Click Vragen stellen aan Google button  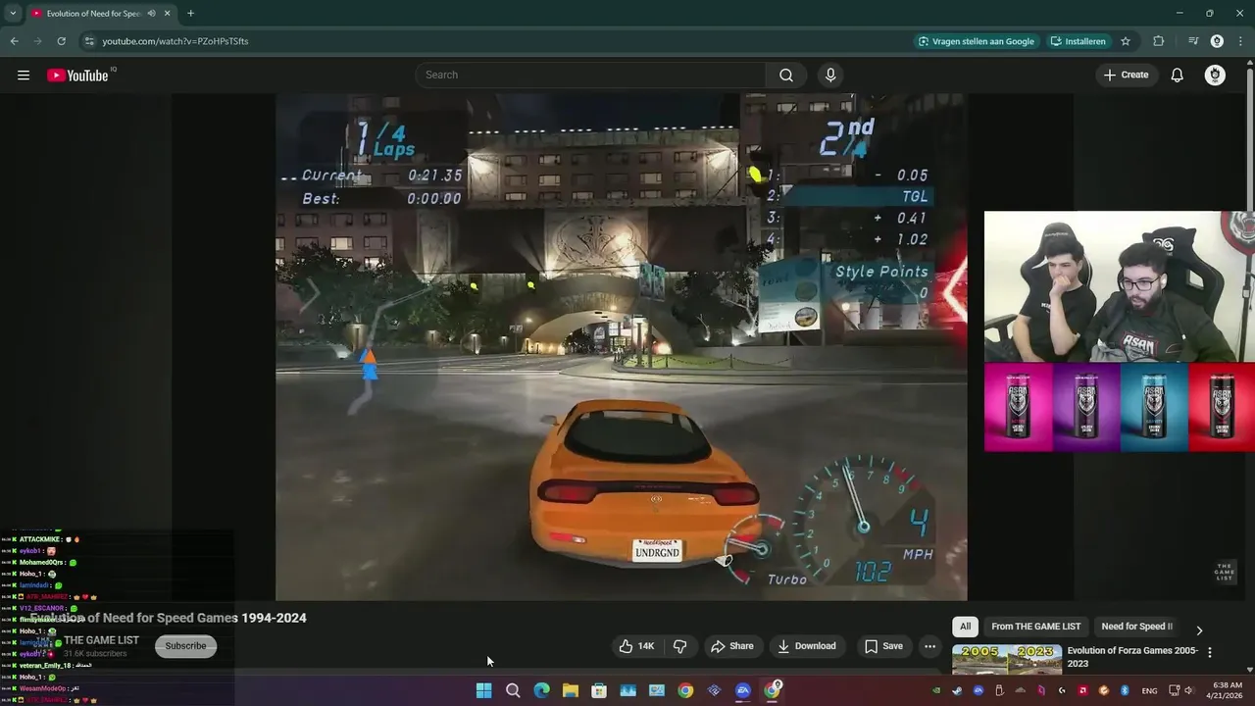coord(977,41)
